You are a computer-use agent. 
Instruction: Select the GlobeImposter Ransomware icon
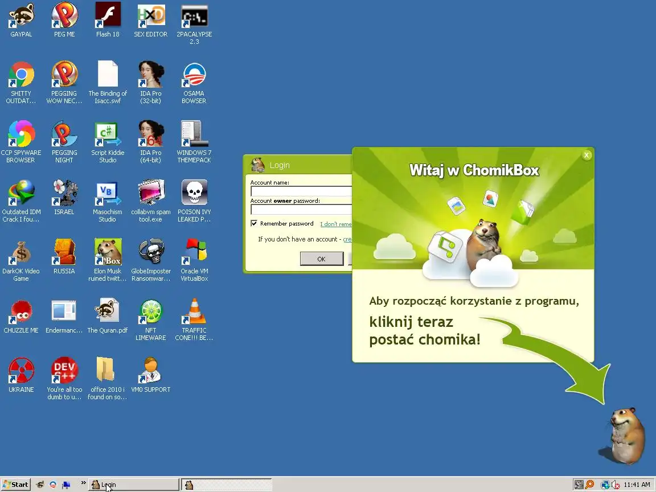[150, 260]
